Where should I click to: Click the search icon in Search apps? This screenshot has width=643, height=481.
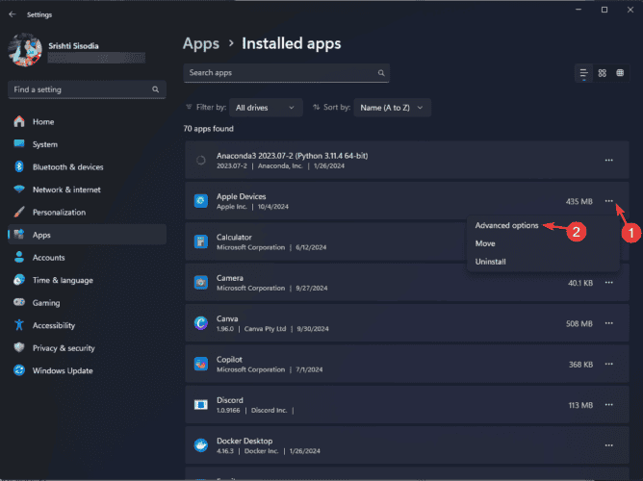(x=381, y=73)
